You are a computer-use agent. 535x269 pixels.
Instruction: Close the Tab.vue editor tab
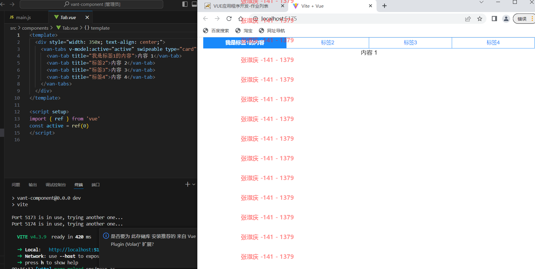87,17
